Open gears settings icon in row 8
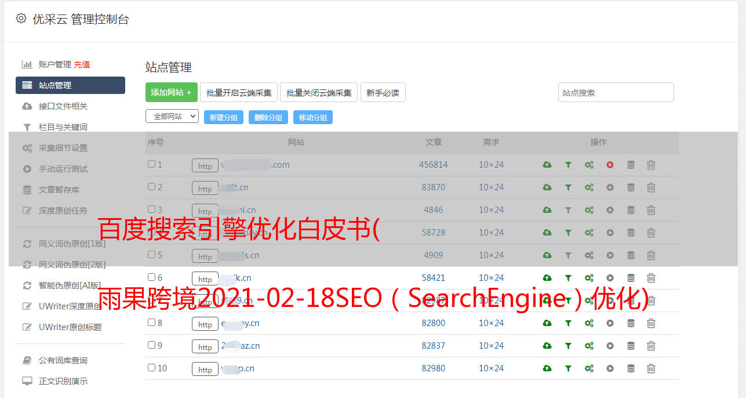The width and height of the screenshot is (746, 398). click(589, 323)
